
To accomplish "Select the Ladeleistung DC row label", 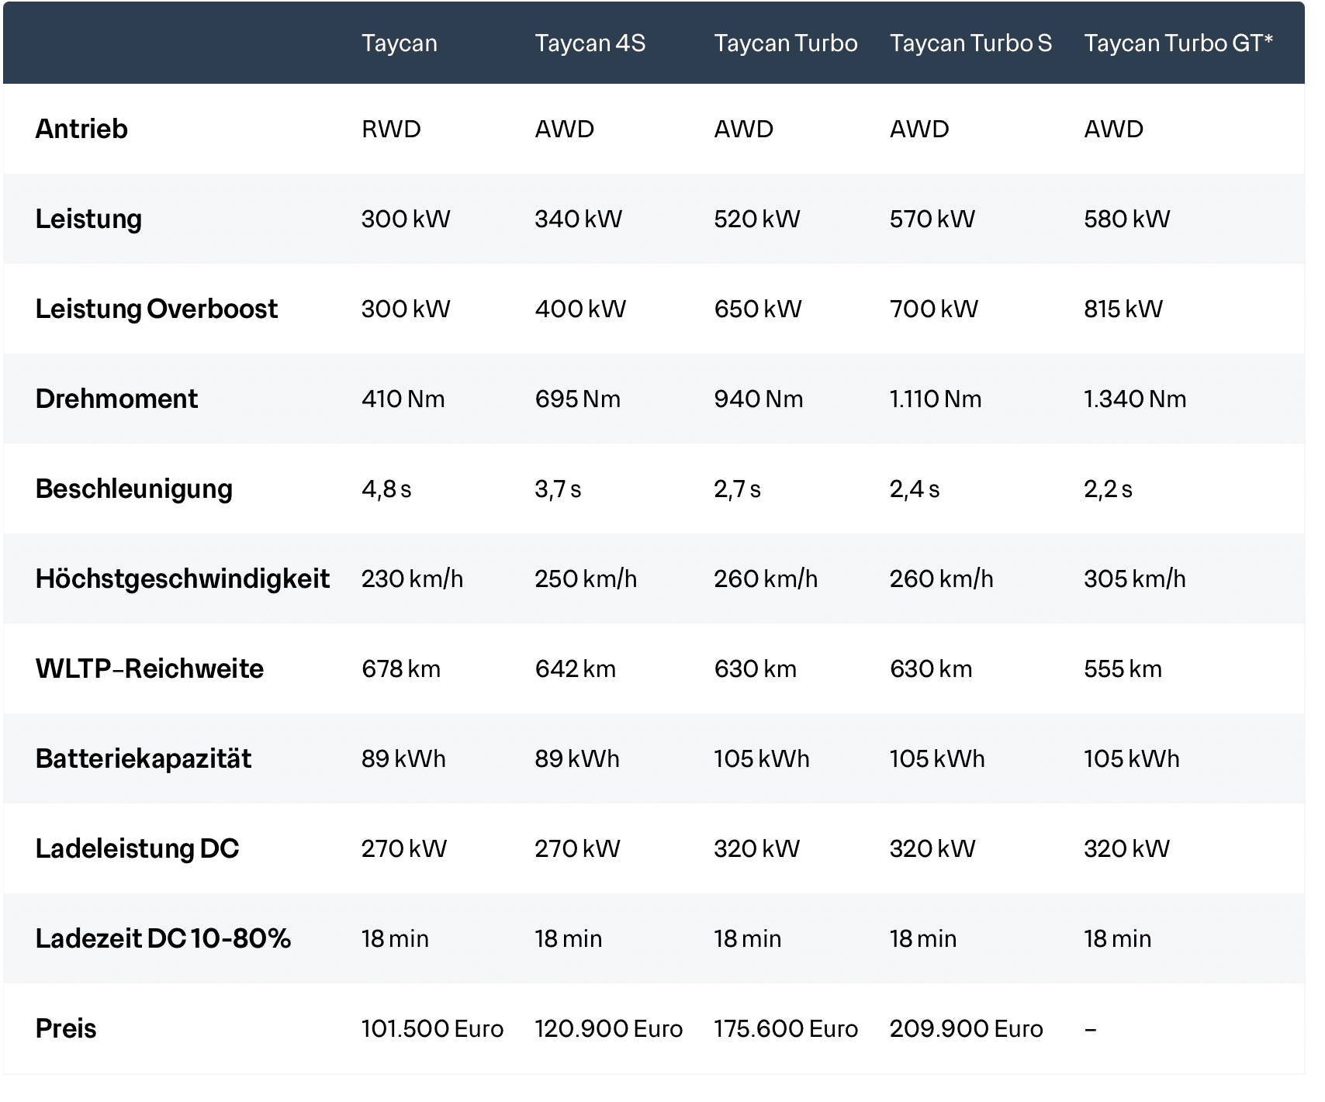I will click(x=137, y=849).
